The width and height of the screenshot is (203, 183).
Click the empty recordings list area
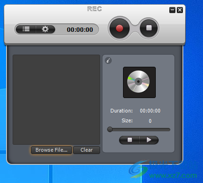click(x=56, y=99)
